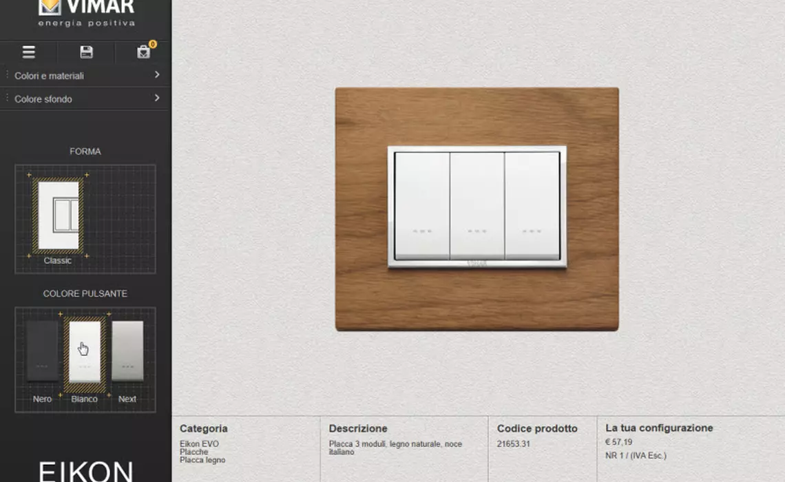785x482 pixels.
Task: Choose the Nero button color
Action: point(42,351)
